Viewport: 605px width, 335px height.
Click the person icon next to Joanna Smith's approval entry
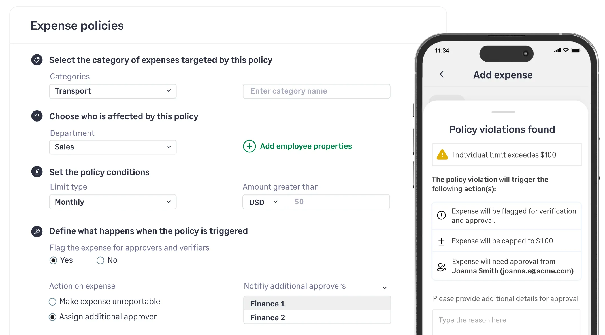point(441,266)
